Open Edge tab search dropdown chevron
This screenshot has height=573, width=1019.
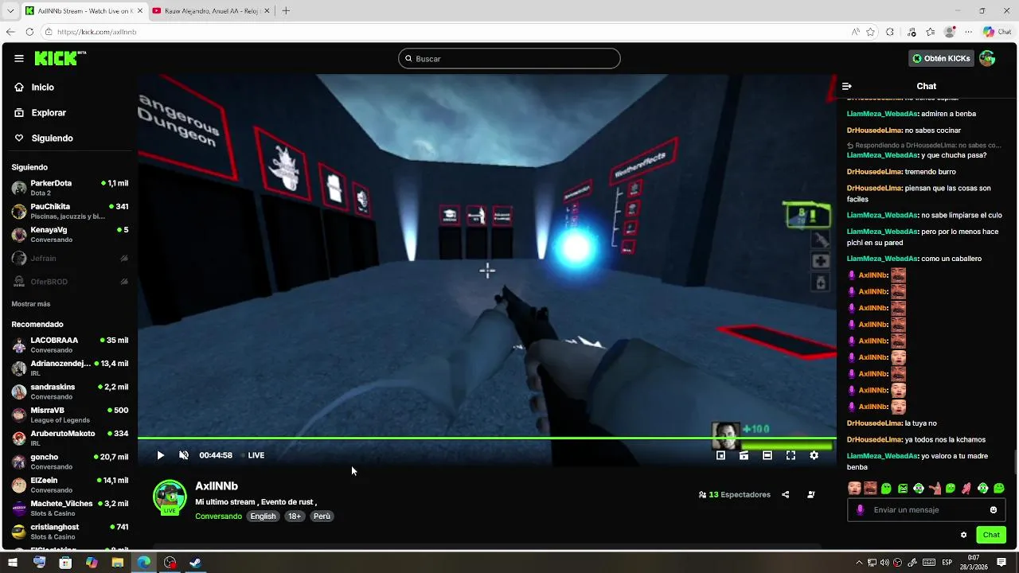10,11
